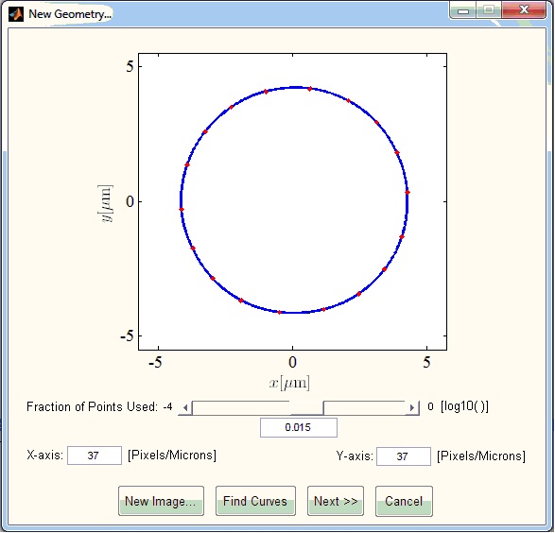The width and height of the screenshot is (555, 533).
Task: Click the 'Y-axis:' label
Action: click(355, 456)
